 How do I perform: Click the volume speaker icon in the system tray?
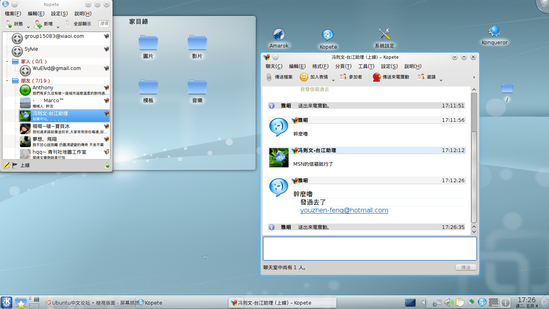click(x=449, y=303)
